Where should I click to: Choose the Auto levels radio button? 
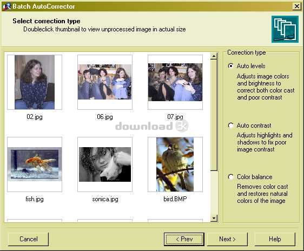tap(231, 66)
